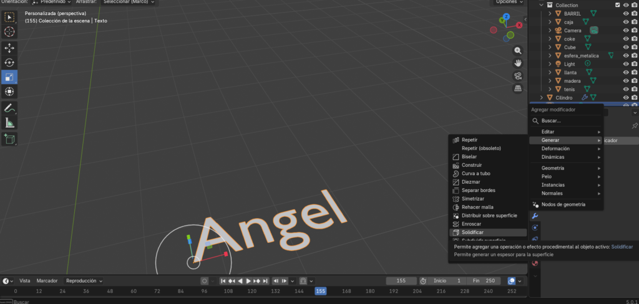Switch perspective/orthographic with the grid icon
Screen dimensions: 639x304
(518, 88)
